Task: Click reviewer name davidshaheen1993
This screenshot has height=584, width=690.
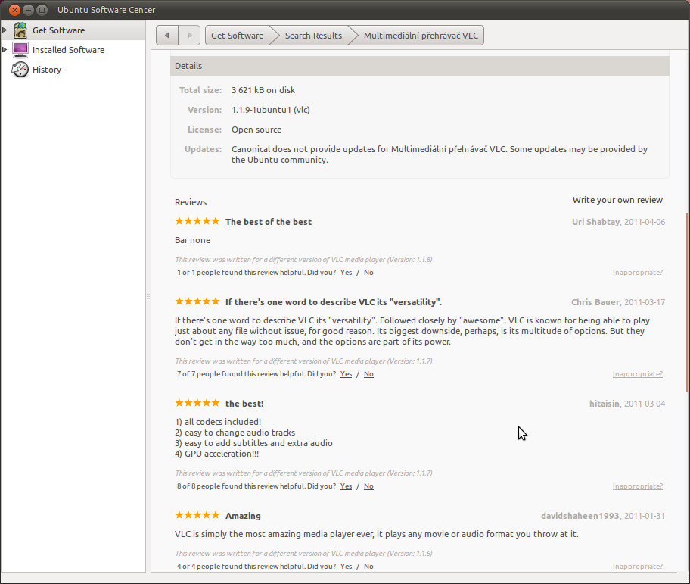Action: tap(580, 516)
